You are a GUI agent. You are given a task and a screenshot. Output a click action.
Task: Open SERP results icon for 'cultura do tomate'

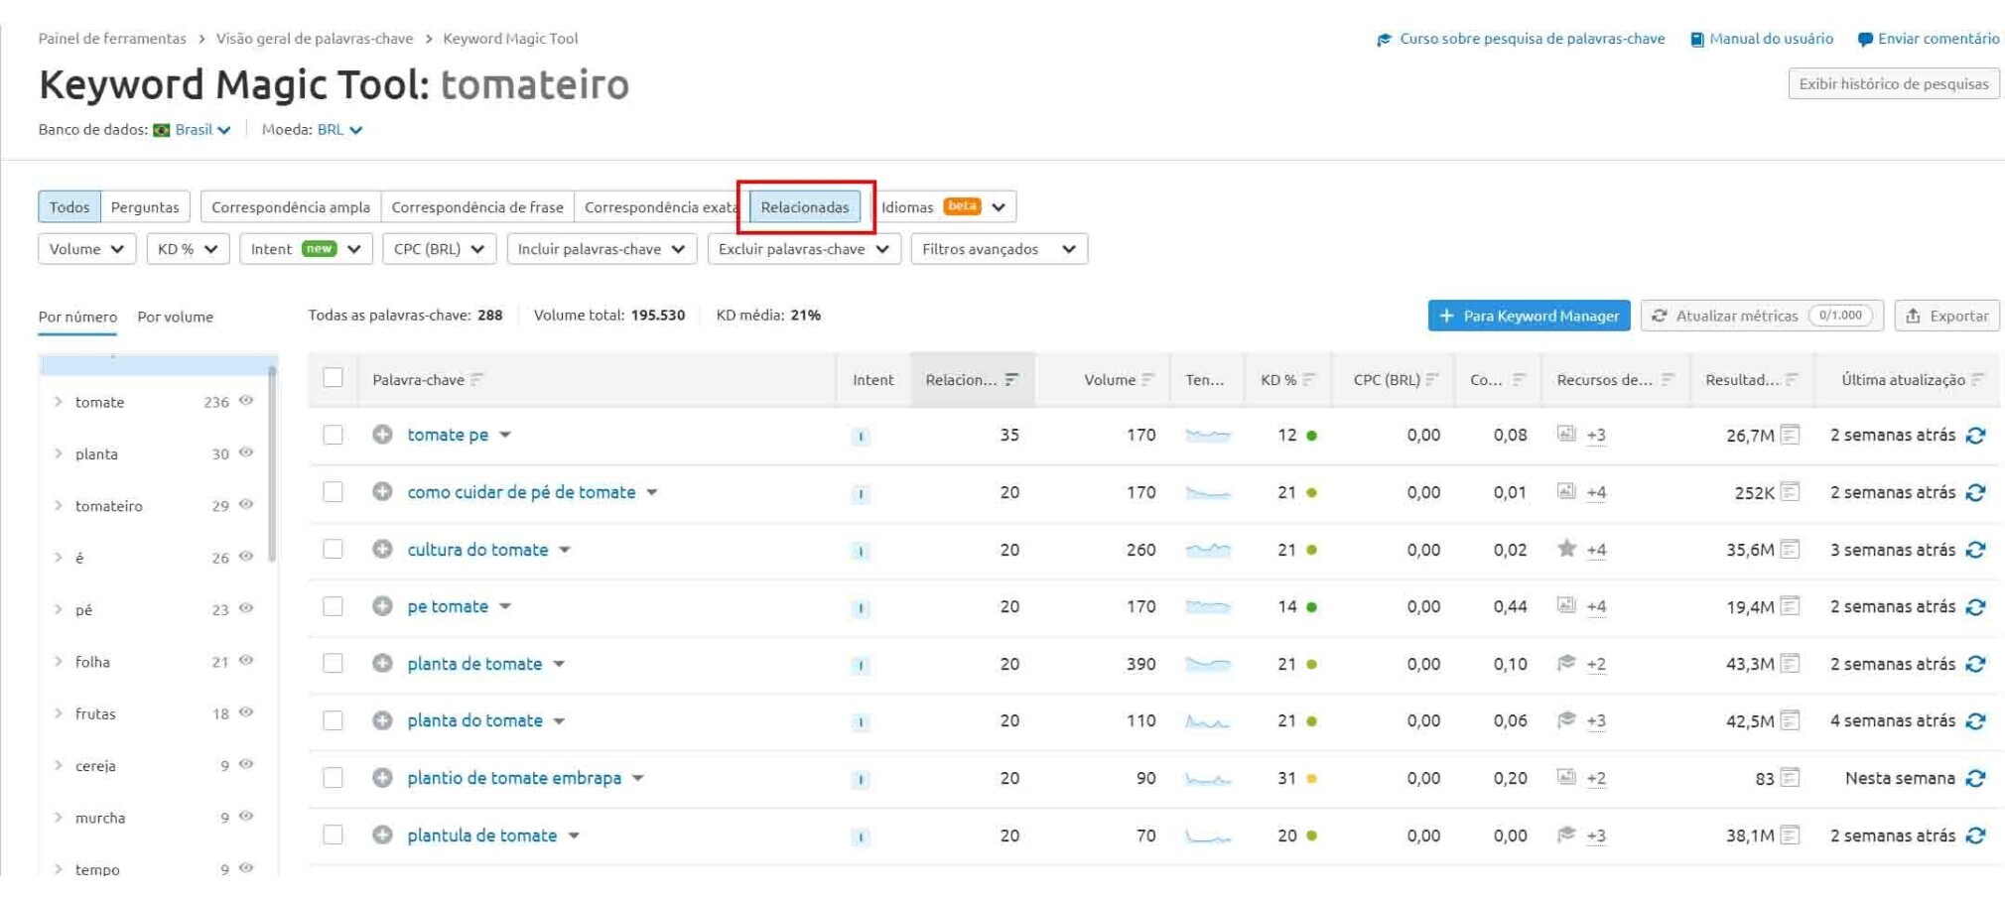click(1790, 549)
